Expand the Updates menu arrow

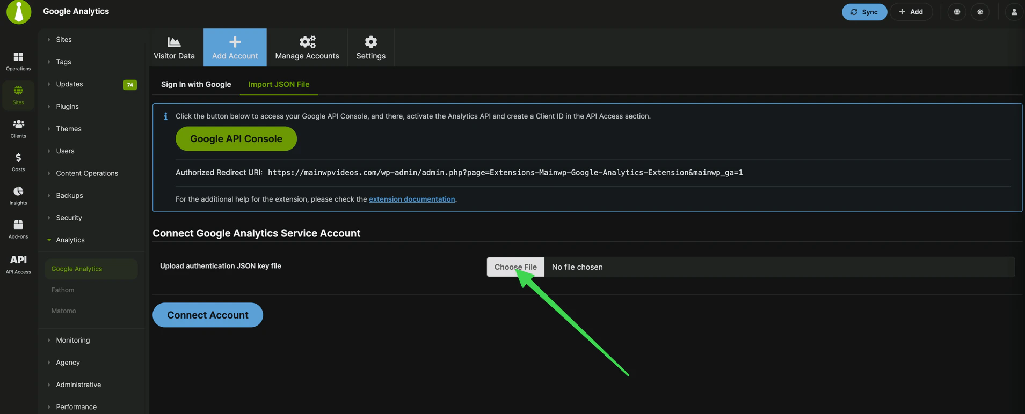[x=49, y=84]
